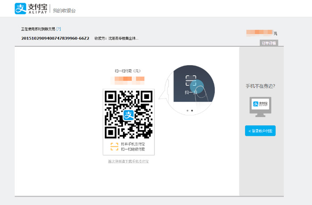312x205 pixels.
Task: Click the 扫一扫付款（元） label
Action: (x=128, y=71)
